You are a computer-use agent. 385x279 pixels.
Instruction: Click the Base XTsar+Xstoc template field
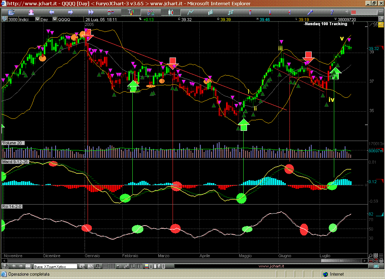click(55, 267)
